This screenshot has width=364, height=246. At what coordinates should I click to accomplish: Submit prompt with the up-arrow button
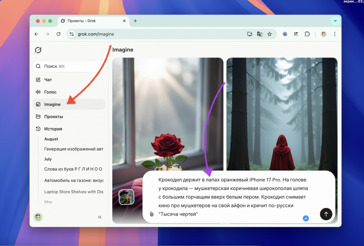pyautogui.click(x=326, y=214)
